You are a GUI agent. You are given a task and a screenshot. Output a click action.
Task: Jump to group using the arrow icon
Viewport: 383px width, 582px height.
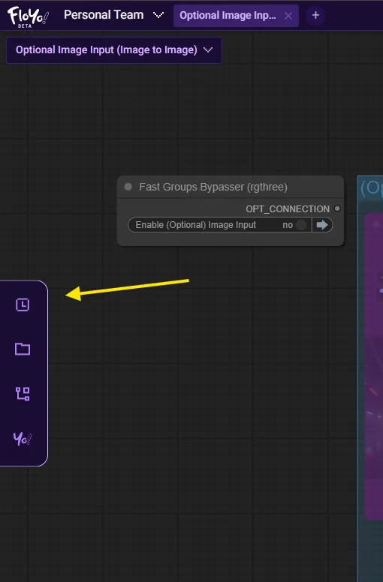click(322, 225)
